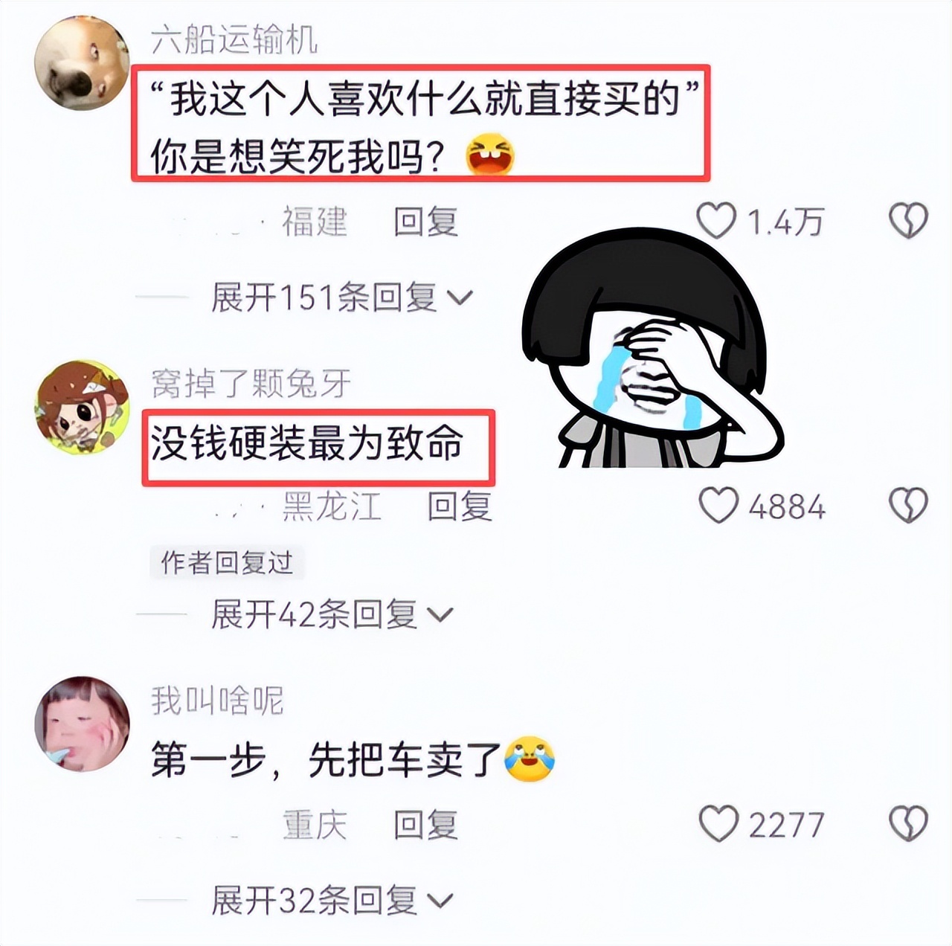Image resolution: width=952 pixels, height=946 pixels.
Task: Dislike the comment with 2277 likes
Action: click(908, 824)
